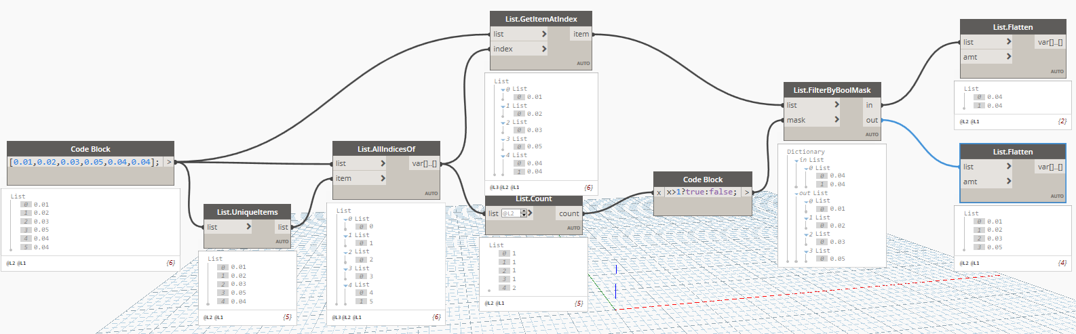Image resolution: width=1076 pixels, height=334 pixels.
Task: Select the List.FilterByBoolMask node header
Action: 832,90
